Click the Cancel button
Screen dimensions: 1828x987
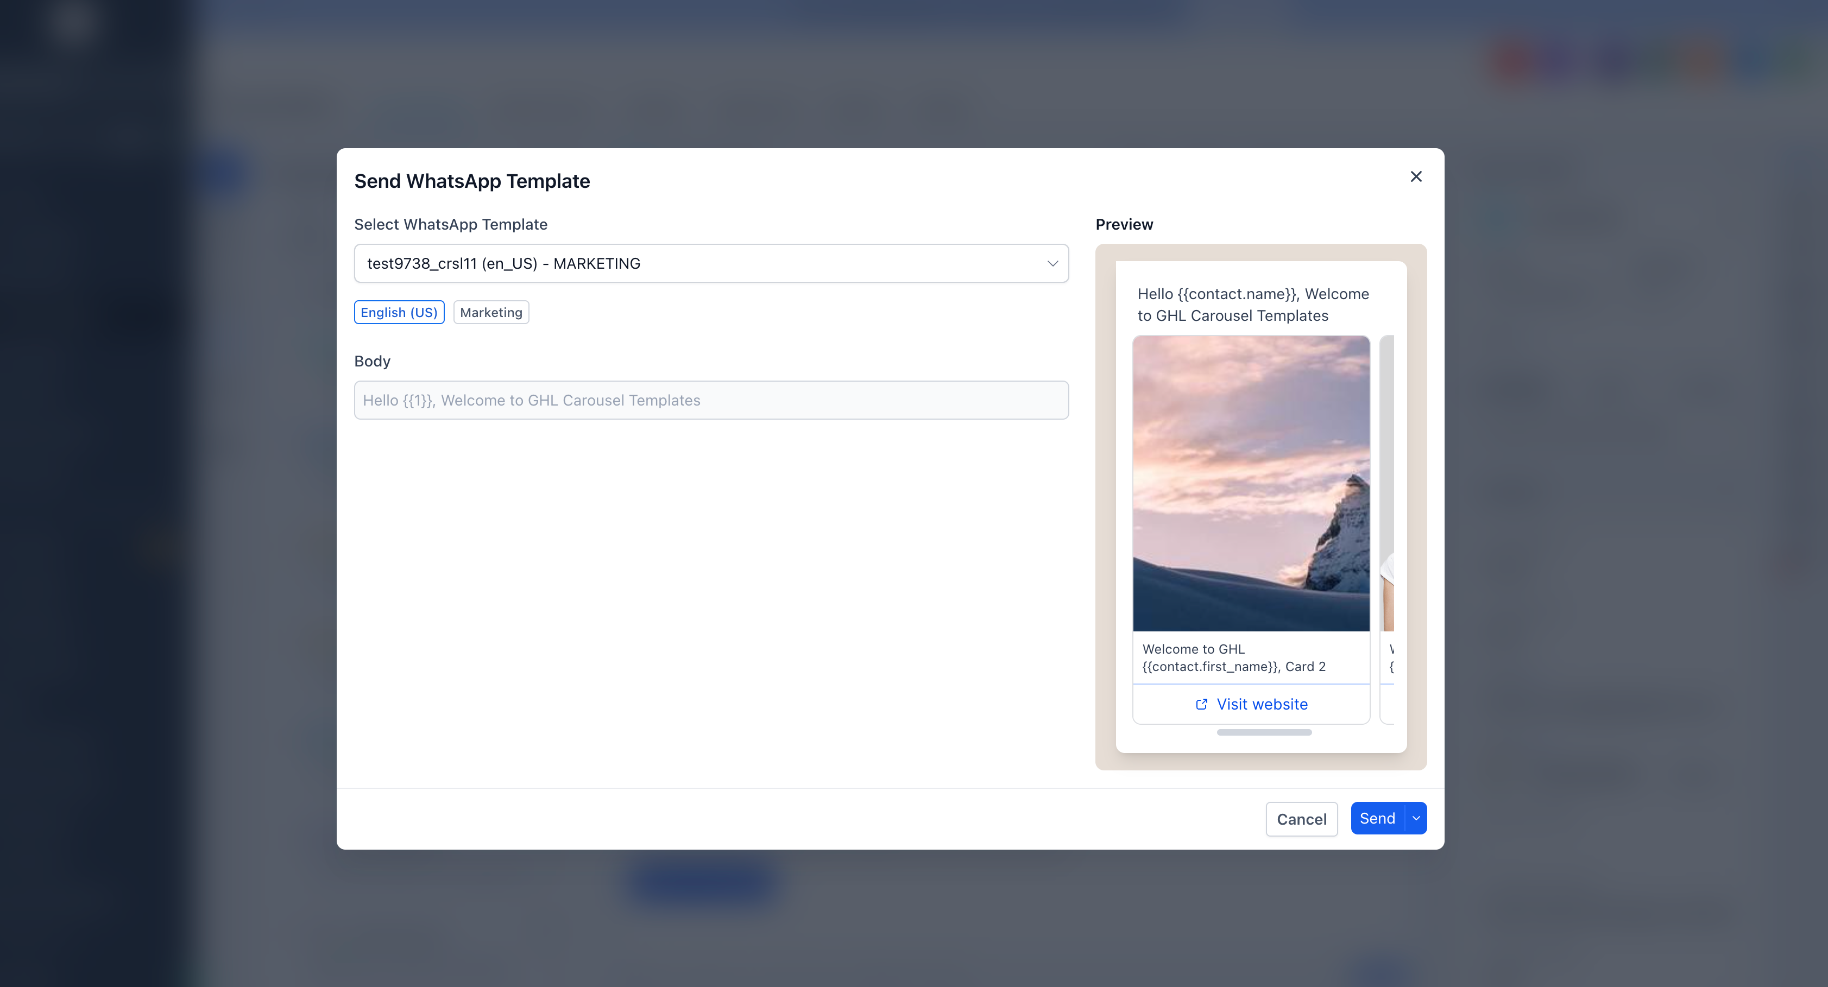(x=1301, y=819)
